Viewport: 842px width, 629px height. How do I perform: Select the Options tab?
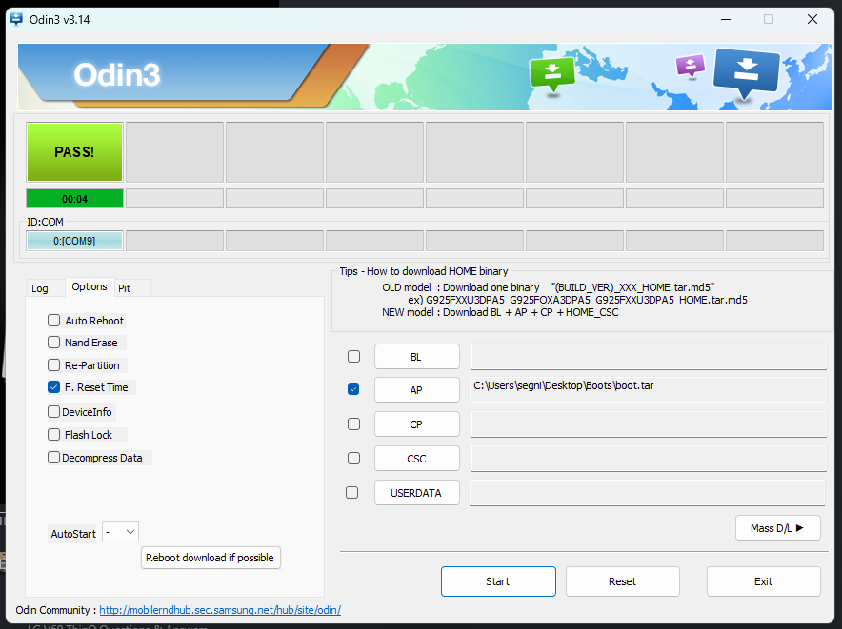(x=90, y=286)
